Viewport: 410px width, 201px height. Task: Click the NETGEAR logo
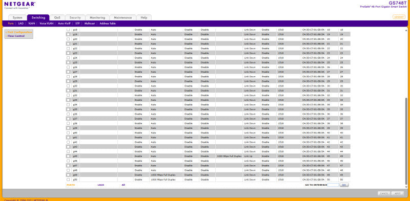tap(20, 4)
